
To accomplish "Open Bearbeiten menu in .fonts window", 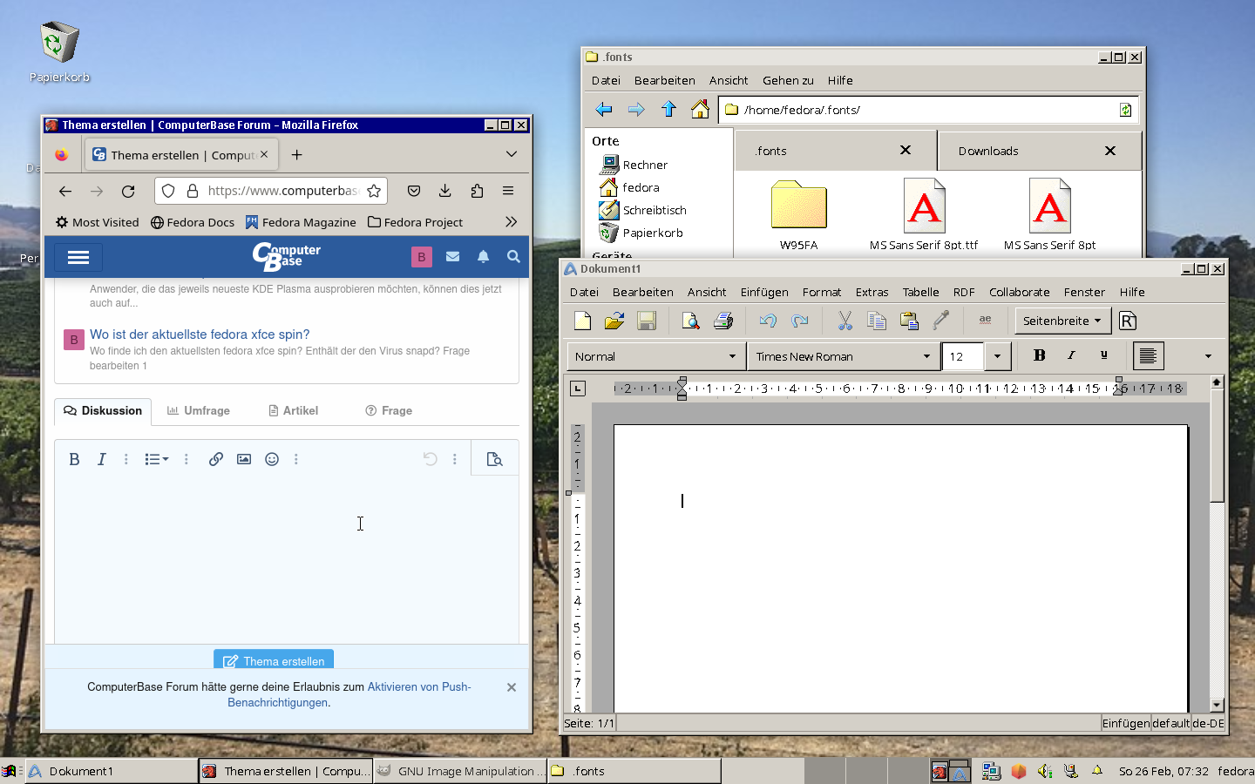I will [x=665, y=80].
